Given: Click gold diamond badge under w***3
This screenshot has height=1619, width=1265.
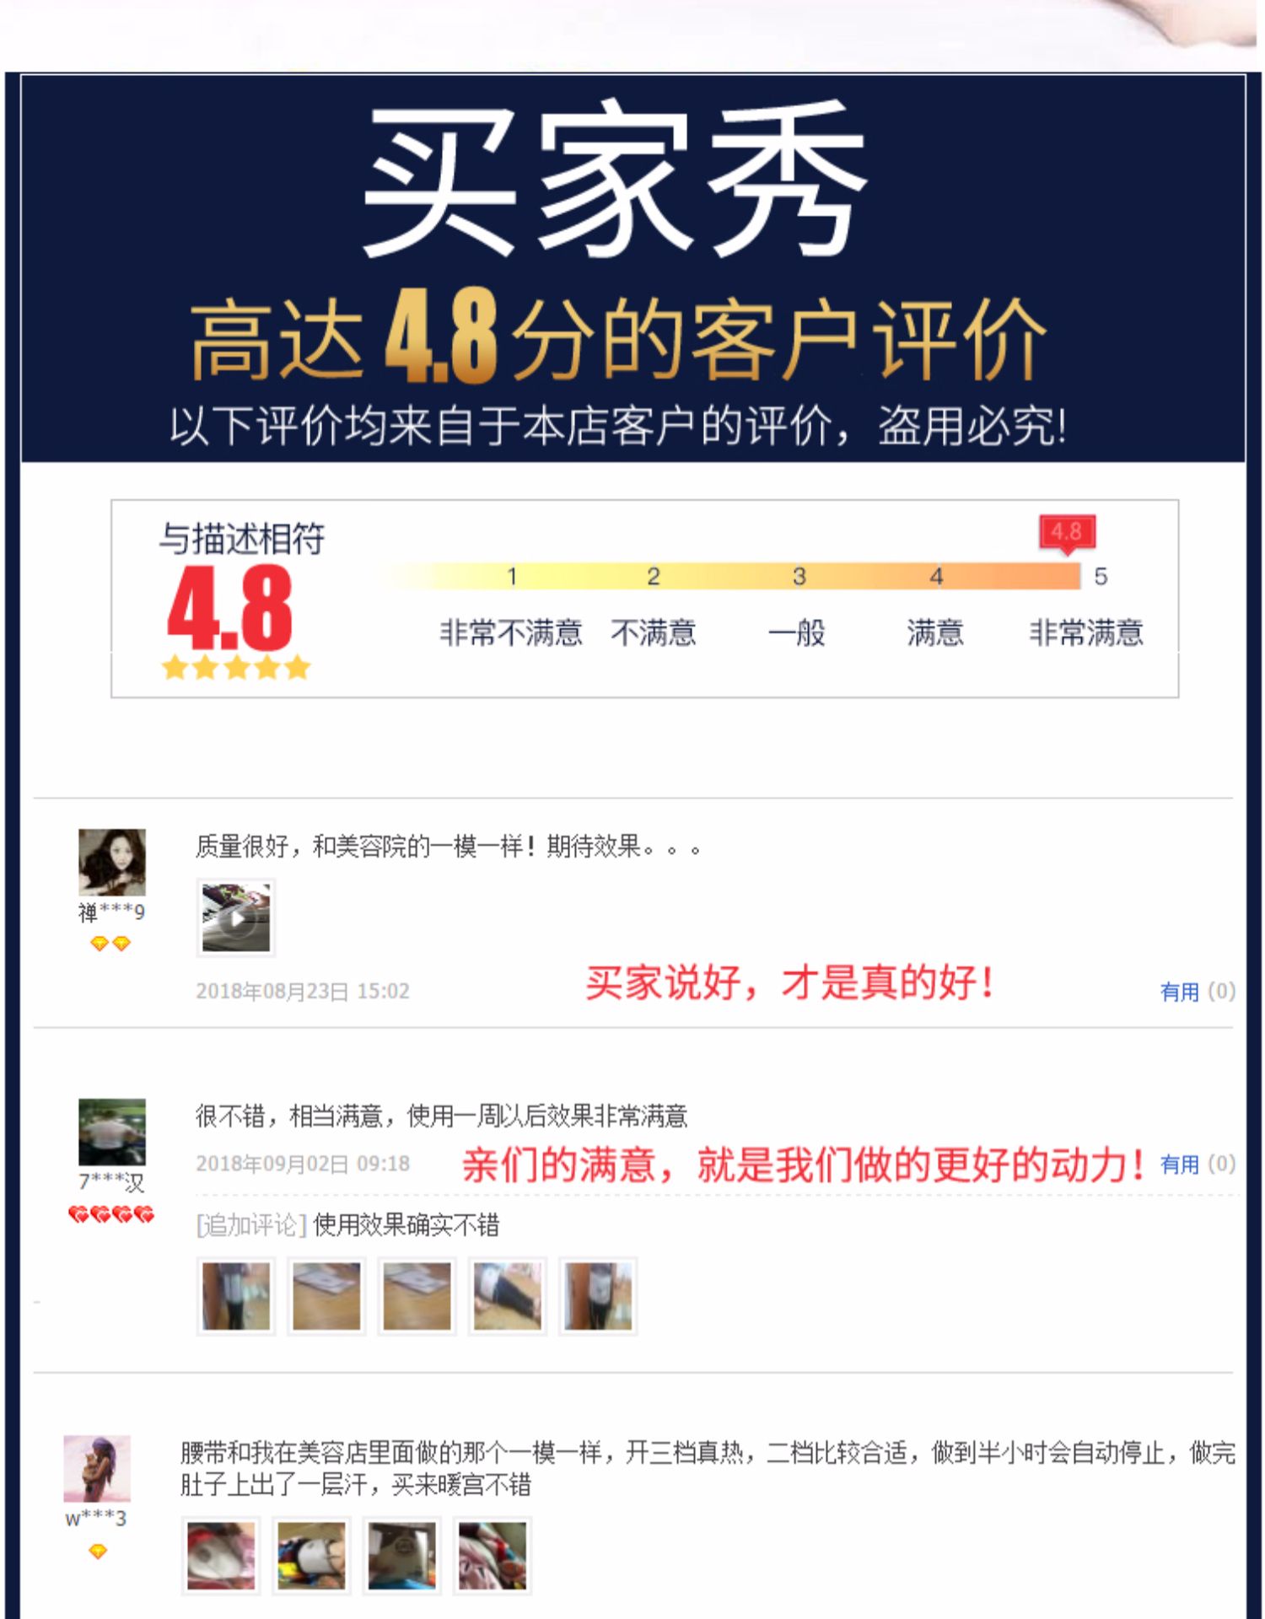Looking at the screenshot, I should pos(98,1551).
